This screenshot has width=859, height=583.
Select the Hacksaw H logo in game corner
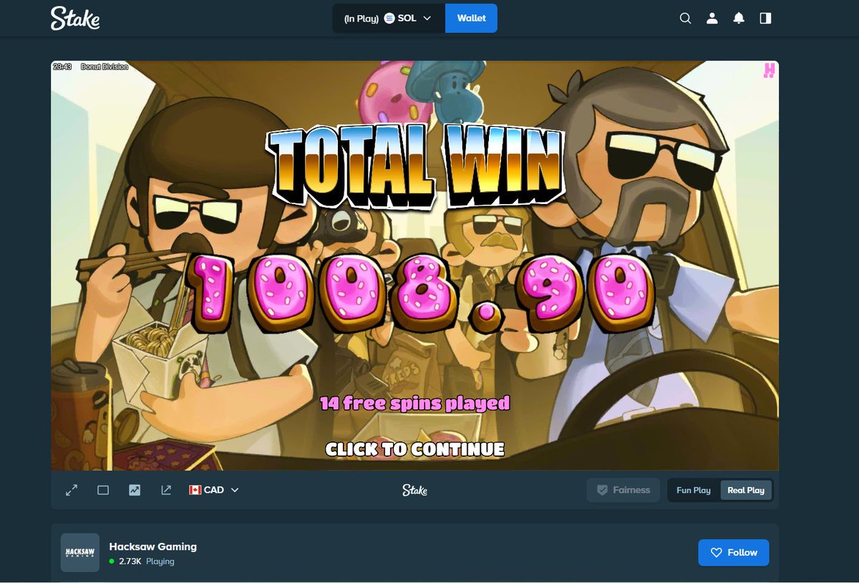point(770,70)
